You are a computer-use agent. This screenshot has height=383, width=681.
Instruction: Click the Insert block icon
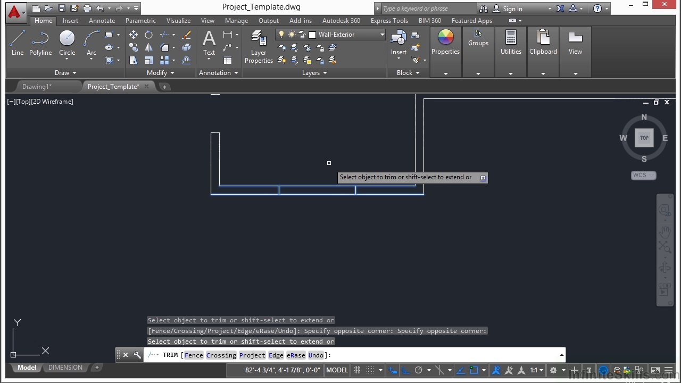tap(398, 43)
